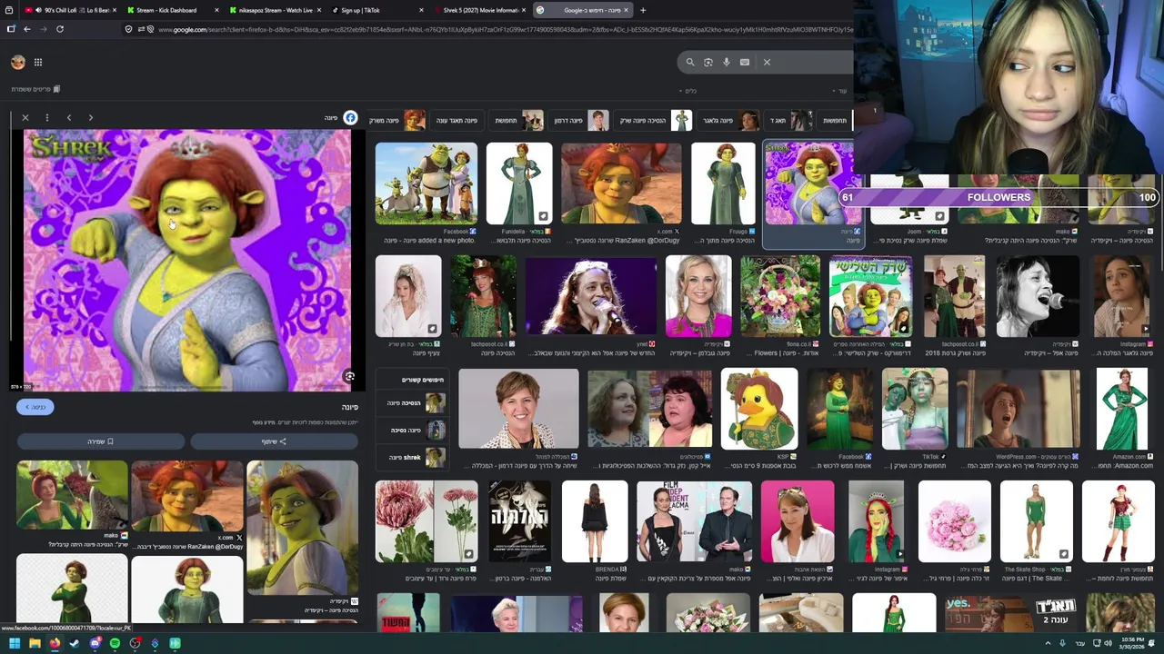Open the Google apps grid icon
Screen dimensions: 1164x654
[38, 62]
